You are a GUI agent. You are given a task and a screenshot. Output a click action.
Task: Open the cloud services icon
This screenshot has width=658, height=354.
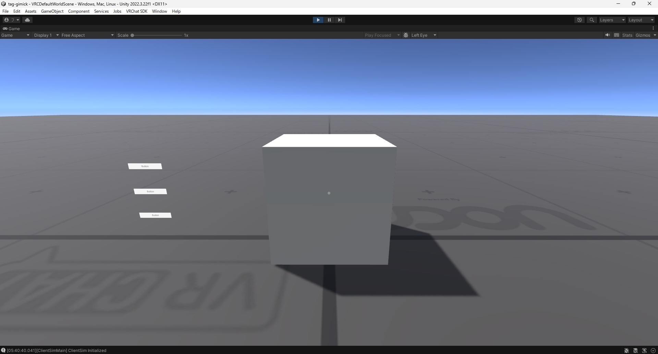[x=28, y=20]
